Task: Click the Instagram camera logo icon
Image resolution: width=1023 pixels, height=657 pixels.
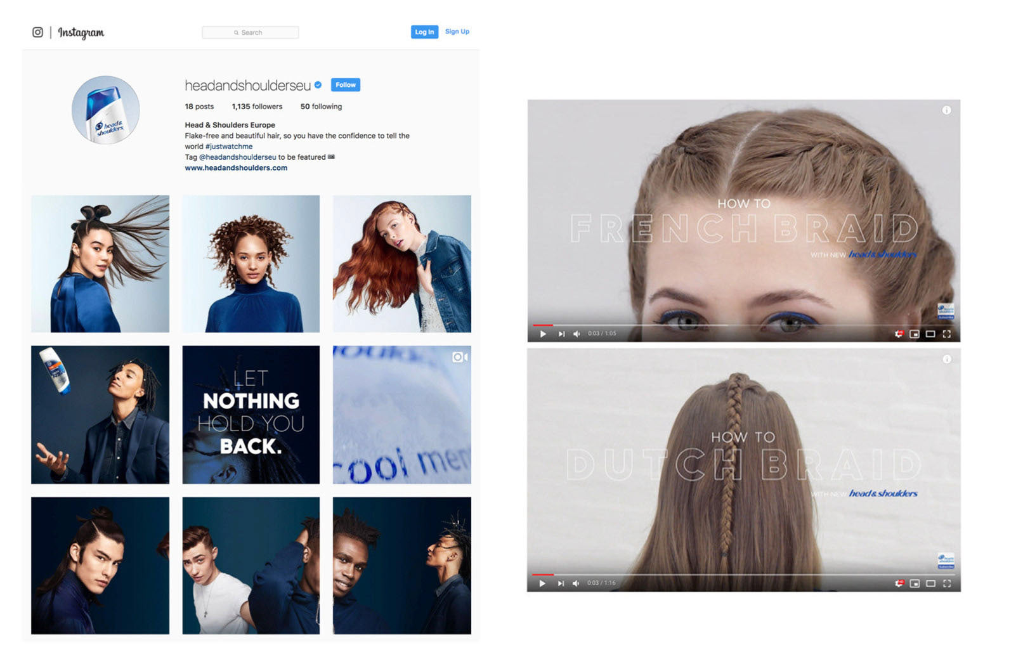Action: point(38,32)
